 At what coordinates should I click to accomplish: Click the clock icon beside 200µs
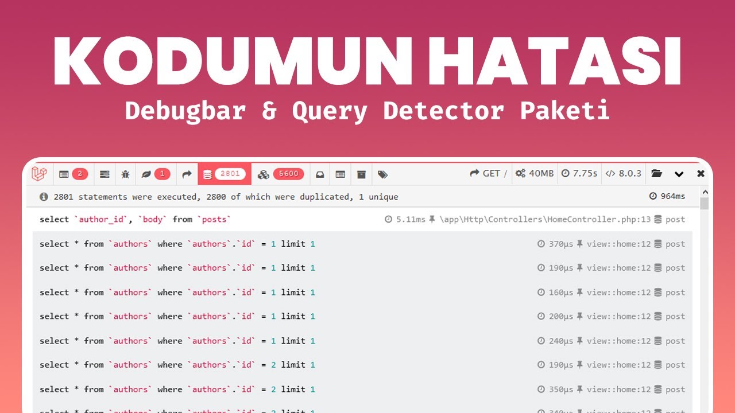click(541, 317)
